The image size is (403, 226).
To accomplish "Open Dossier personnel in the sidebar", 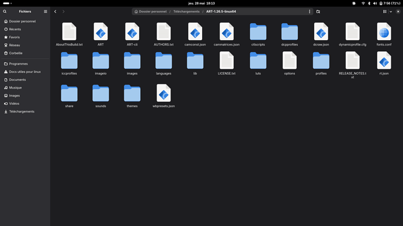I will [25, 22].
